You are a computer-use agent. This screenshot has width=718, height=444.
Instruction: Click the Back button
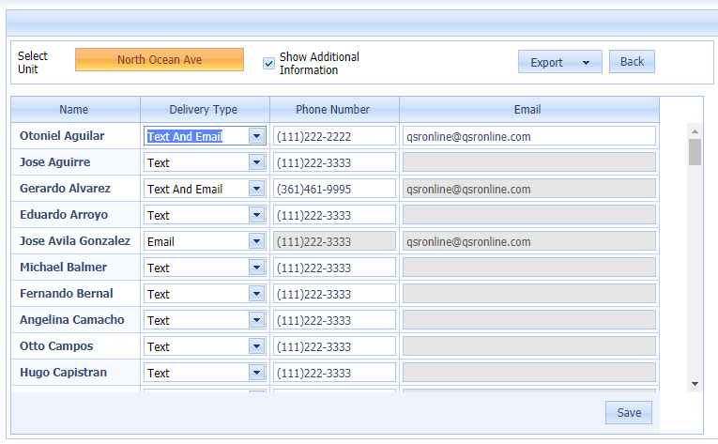click(x=632, y=62)
